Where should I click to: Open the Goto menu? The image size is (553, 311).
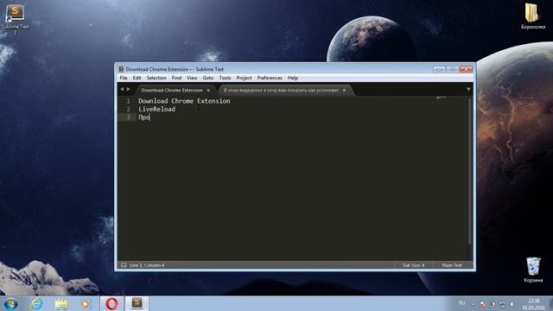tap(207, 78)
